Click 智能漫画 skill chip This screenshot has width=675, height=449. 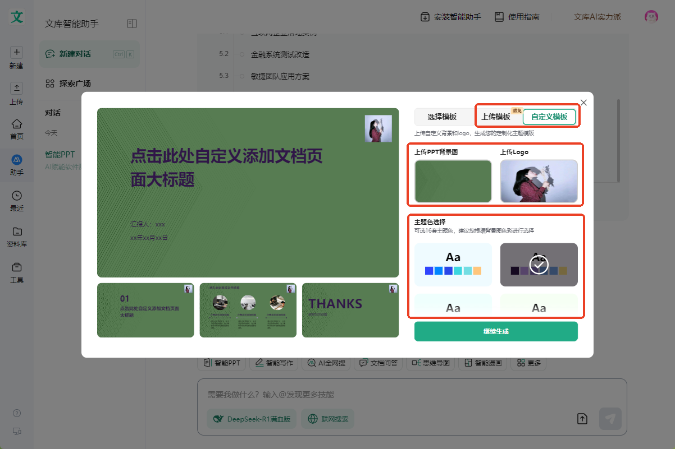click(x=483, y=363)
